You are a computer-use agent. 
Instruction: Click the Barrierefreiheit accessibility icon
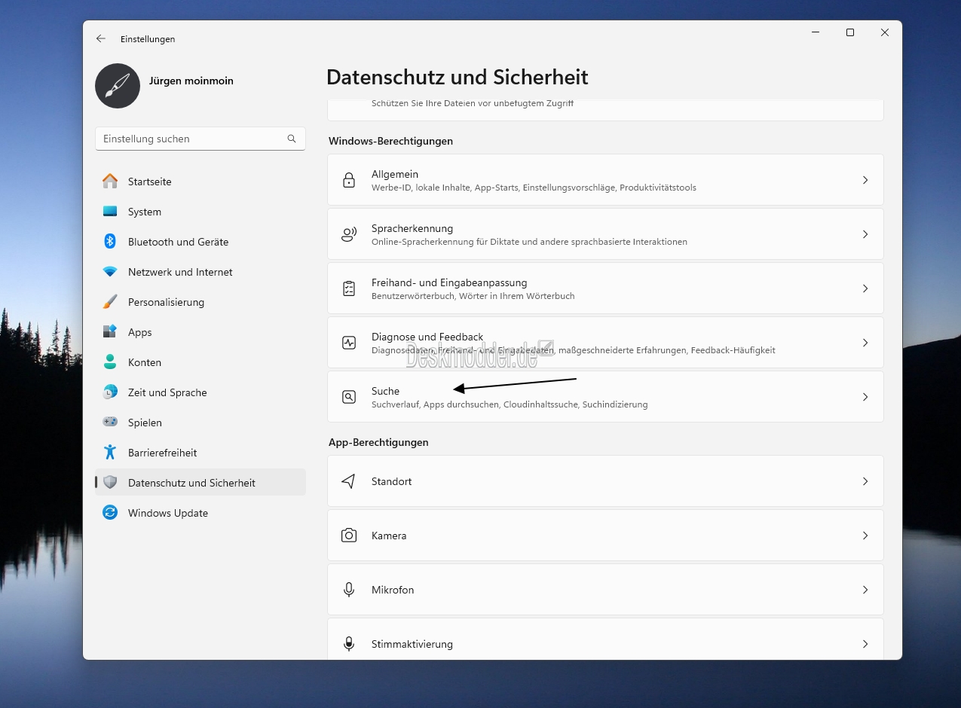click(110, 453)
